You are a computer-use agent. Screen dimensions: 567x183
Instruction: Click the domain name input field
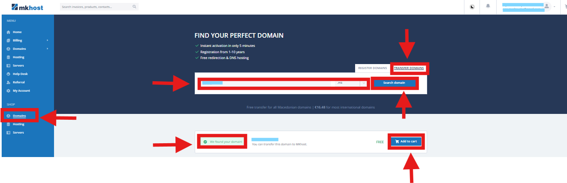[266, 83]
